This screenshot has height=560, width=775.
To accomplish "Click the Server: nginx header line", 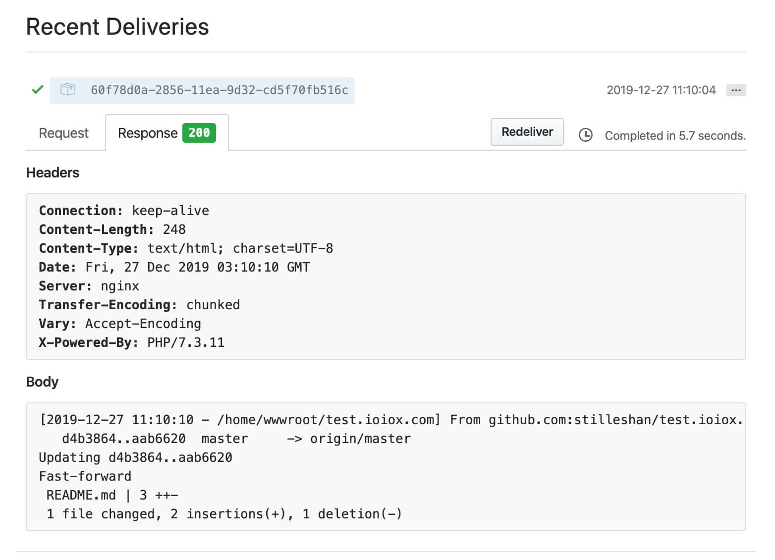I will [x=89, y=286].
